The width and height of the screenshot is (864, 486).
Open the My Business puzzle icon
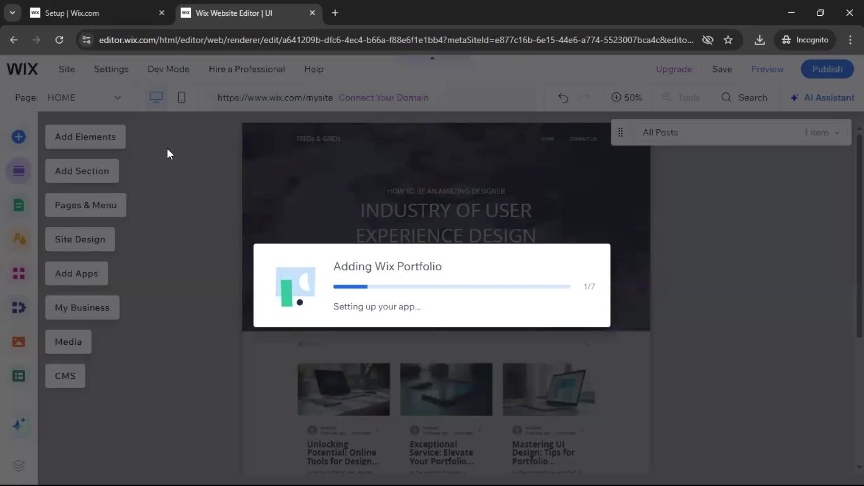click(x=18, y=307)
